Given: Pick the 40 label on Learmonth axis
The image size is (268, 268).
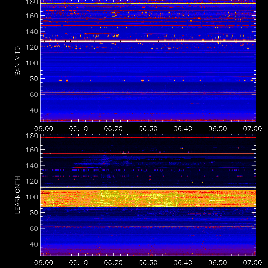Looking at the screenshot, I should point(34,244).
